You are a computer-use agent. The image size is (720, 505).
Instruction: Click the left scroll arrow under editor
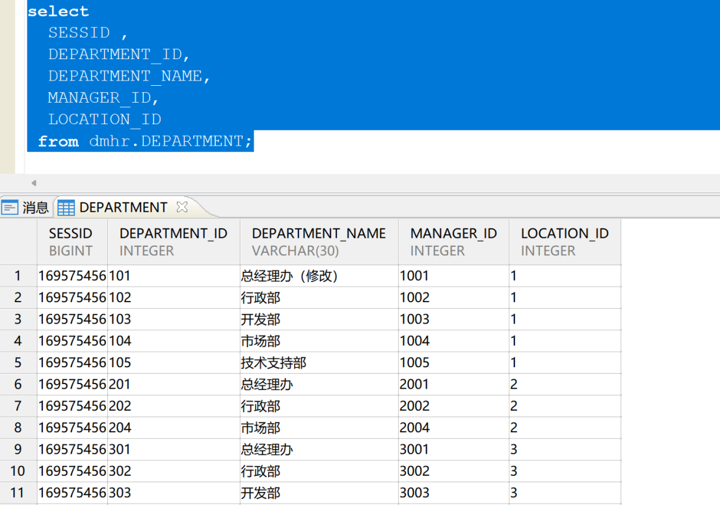[34, 183]
